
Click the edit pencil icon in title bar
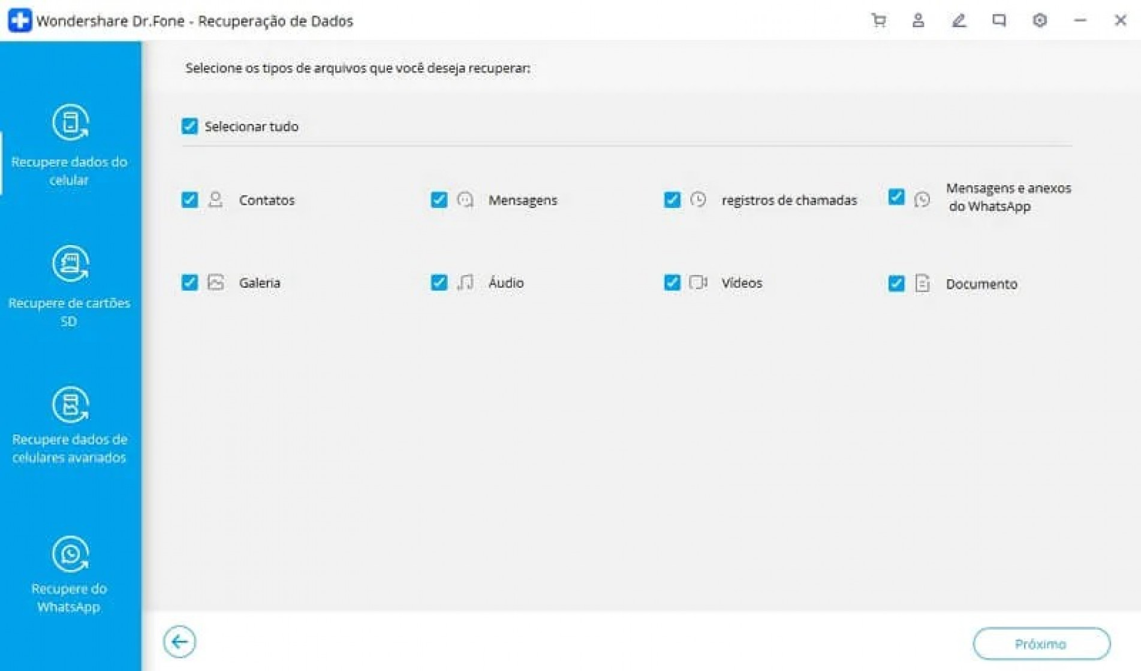pyautogui.click(x=959, y=21)
